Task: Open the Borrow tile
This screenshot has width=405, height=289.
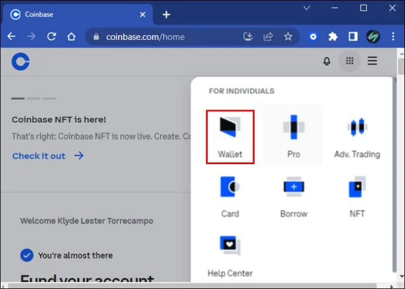Action: (293, 196)
